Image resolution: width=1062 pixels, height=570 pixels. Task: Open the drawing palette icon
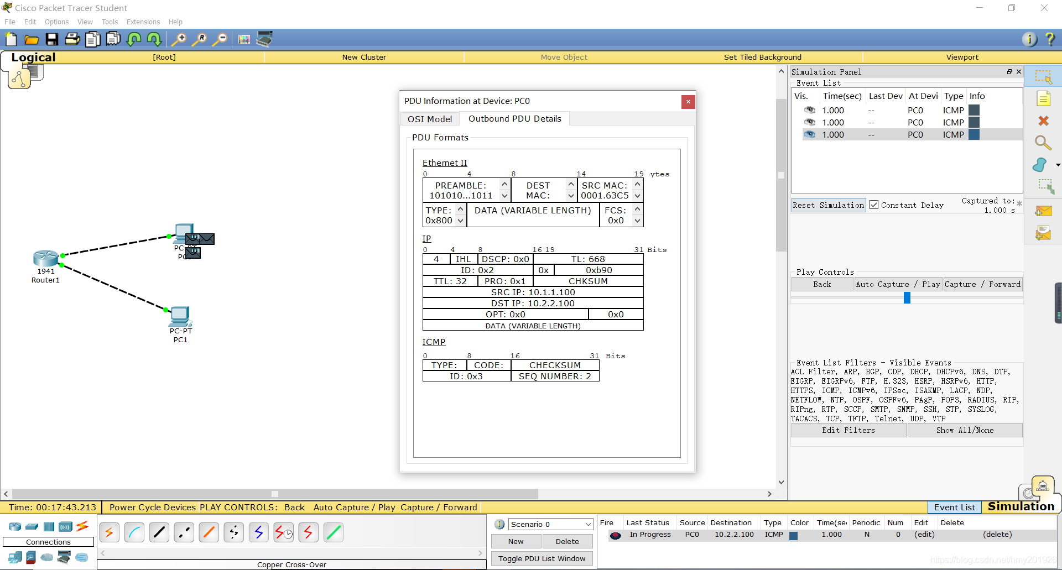(x=244, y=39)
